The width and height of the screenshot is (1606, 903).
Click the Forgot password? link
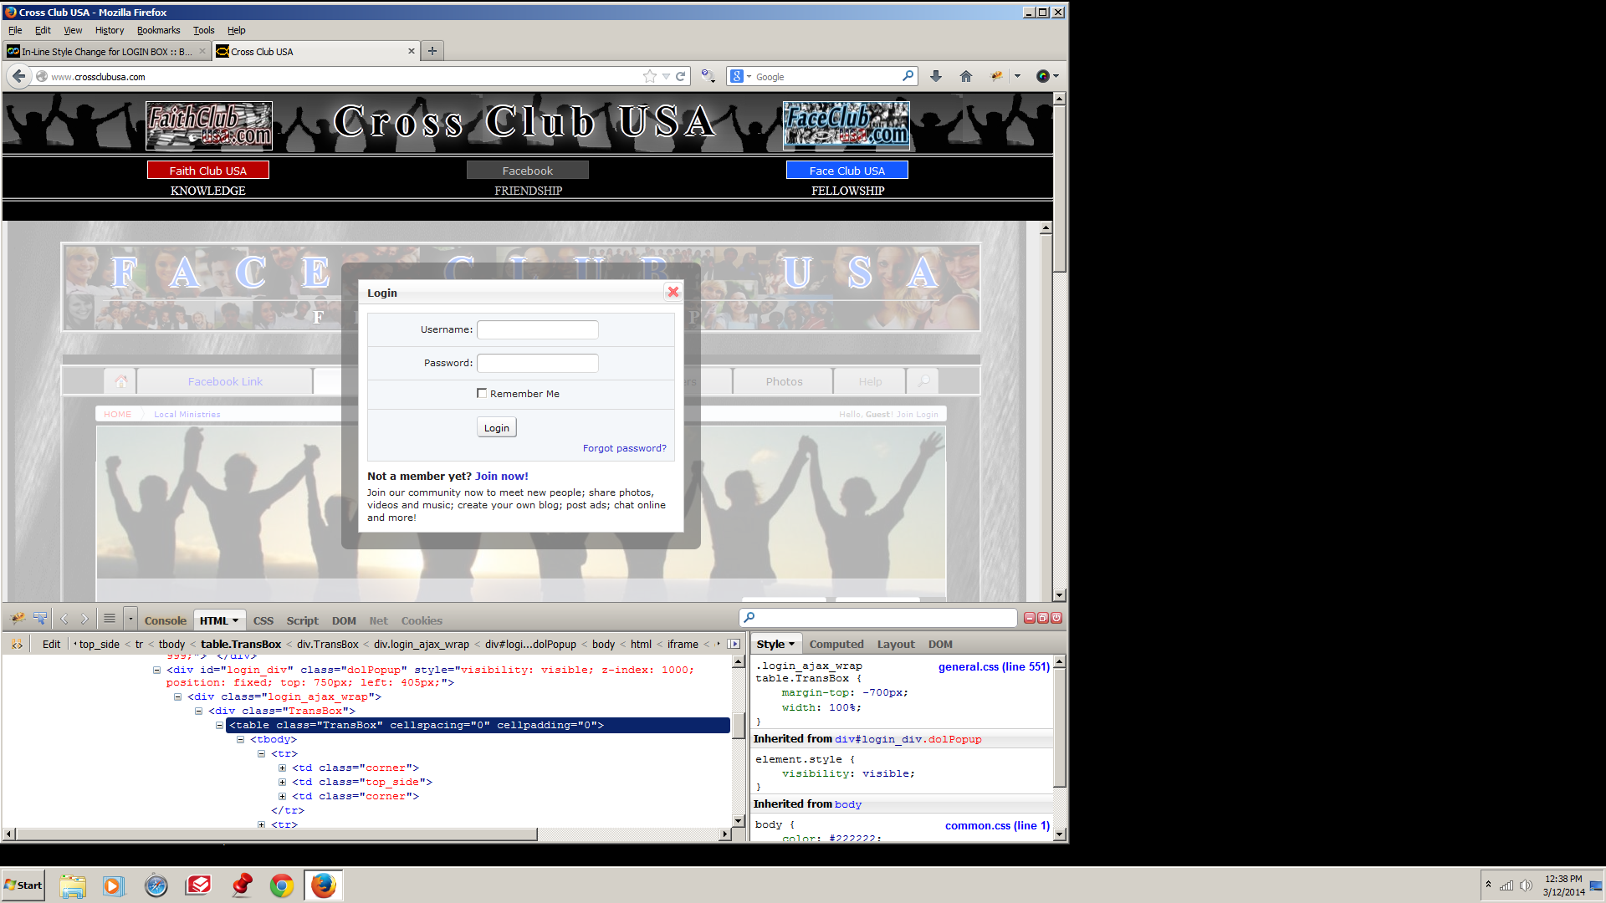[624, 448]
